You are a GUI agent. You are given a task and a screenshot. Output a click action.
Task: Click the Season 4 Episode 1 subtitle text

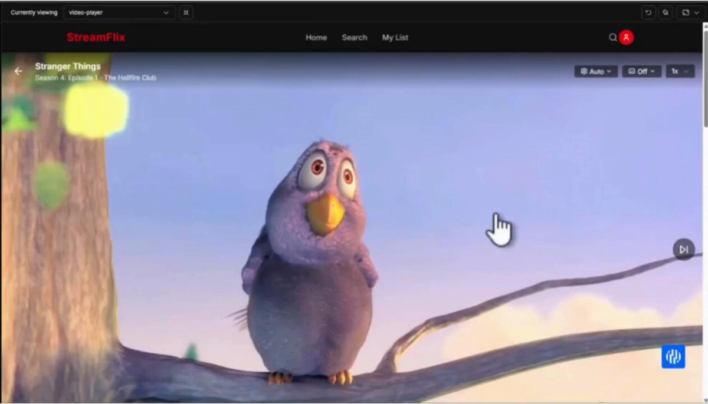point(96,78)
